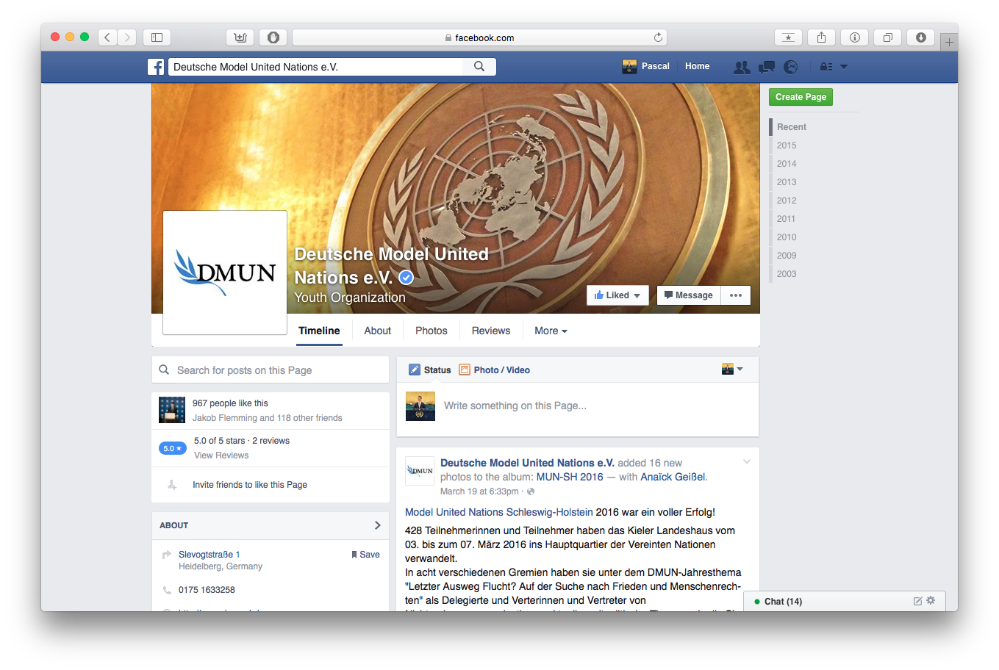Open 967 people like this
999x670 pixels.
[x=230, y=403]
